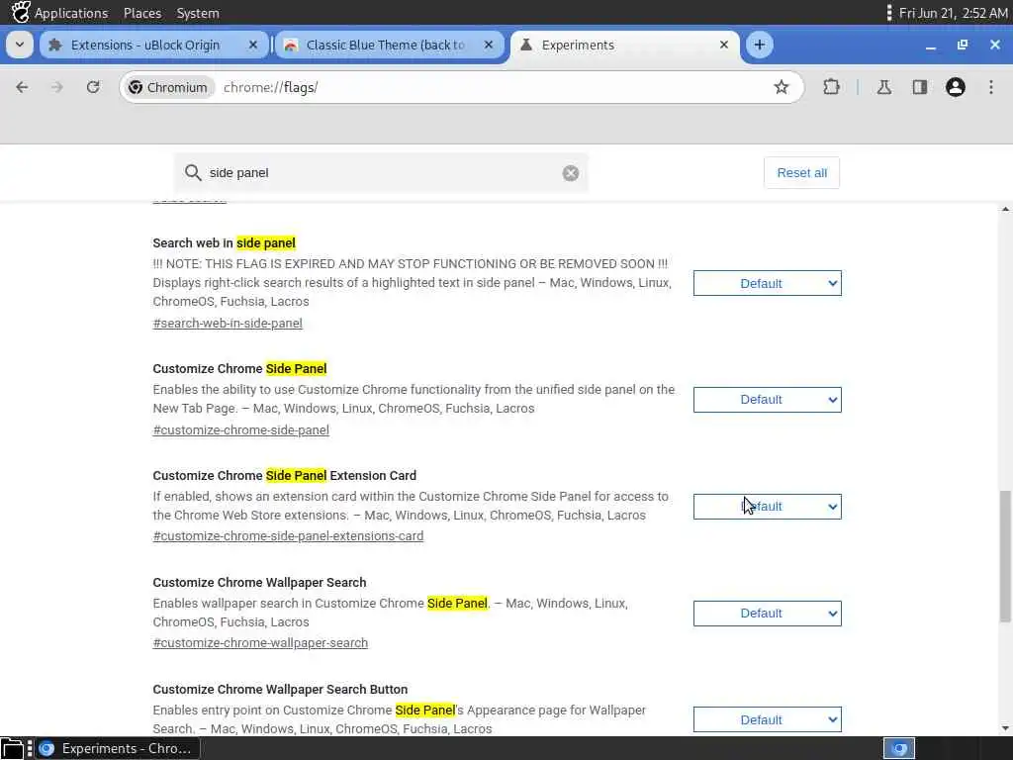
Task: Click the Customize Chrome Wallpaper Search heading
Action: (260, 582)
